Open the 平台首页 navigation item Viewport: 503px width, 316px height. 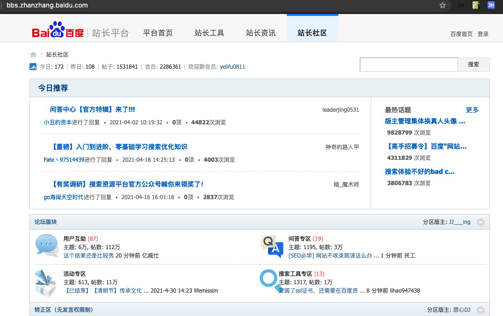tap(158, 33)
